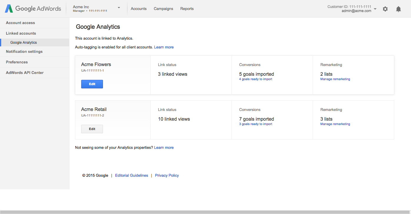The image size is (411, 214).
Task: Click the Acme Flowers property name
Action: 96,65
